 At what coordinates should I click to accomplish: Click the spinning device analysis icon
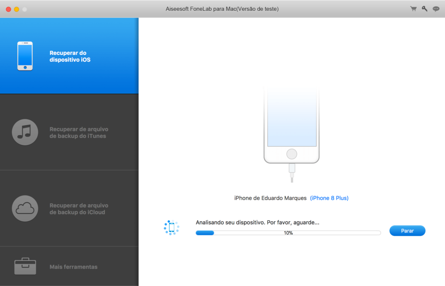click(172, 227)
